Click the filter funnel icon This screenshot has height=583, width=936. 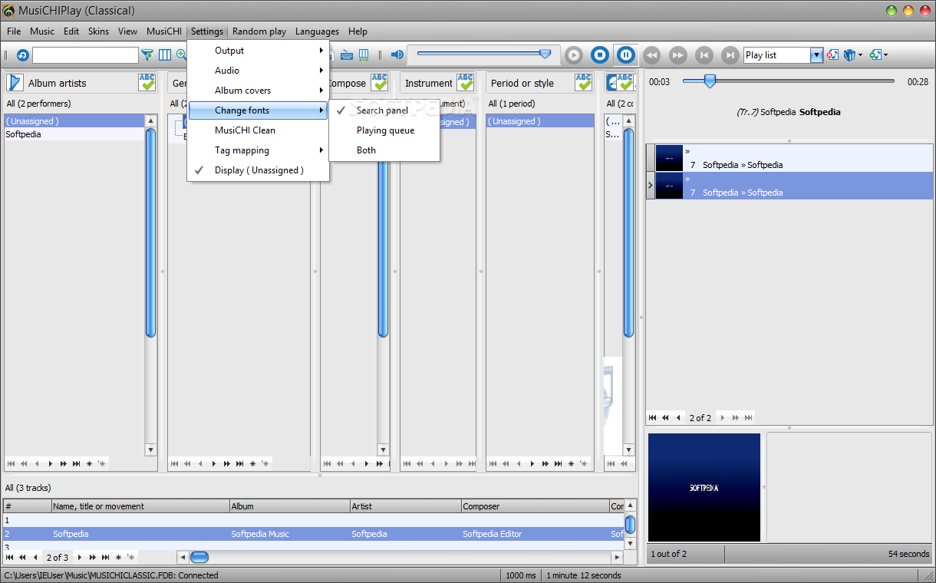[147, 55]
